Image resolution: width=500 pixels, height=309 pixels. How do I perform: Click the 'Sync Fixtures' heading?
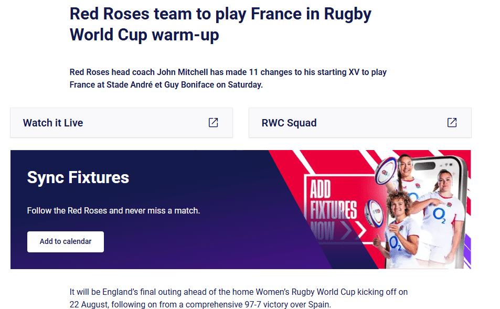78,177
